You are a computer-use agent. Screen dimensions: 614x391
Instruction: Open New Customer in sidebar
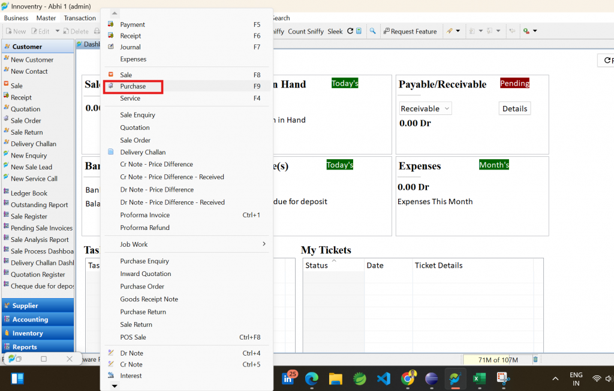click(x=32, y=59)
